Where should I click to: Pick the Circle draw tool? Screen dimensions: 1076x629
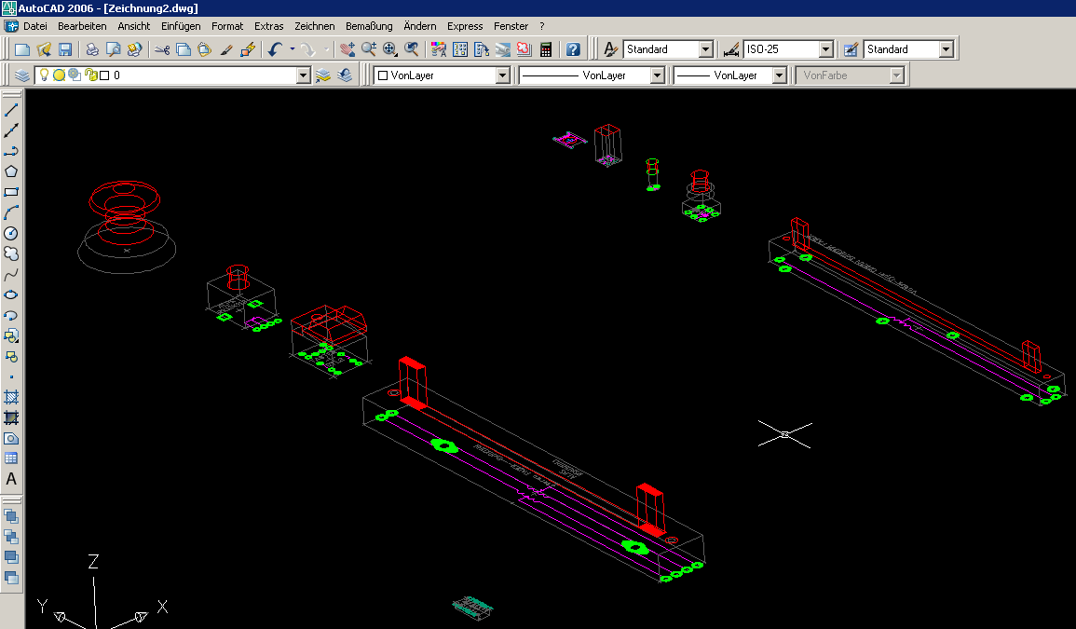click(11, 233)
